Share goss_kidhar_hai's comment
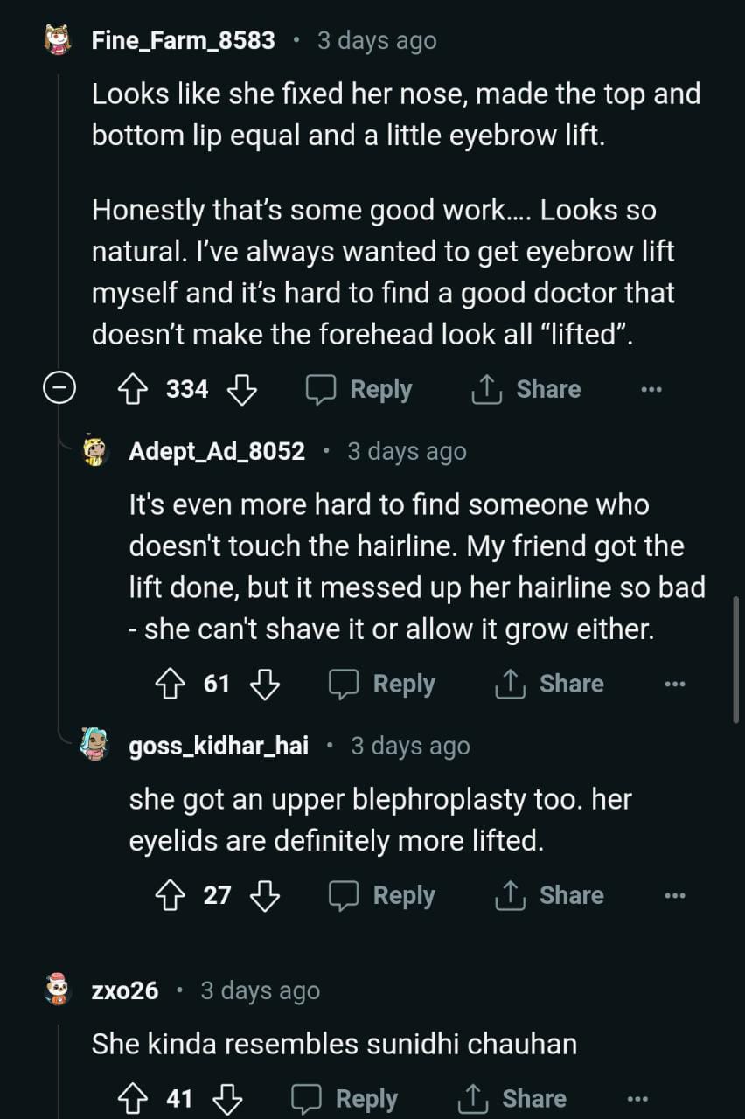 pyautogui.click(x=549, y=896)
